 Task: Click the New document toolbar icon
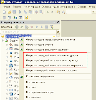click(x=4, y=12)
